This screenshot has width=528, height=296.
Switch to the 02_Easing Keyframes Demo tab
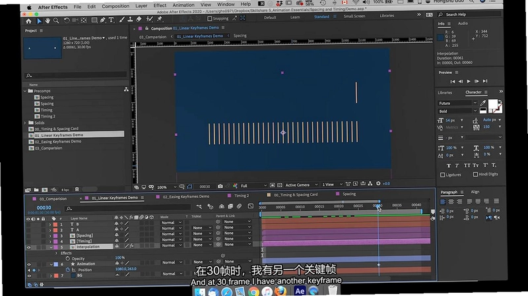tap(186, 196)
